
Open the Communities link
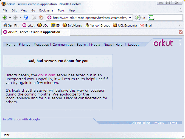(x=63, y=45)
